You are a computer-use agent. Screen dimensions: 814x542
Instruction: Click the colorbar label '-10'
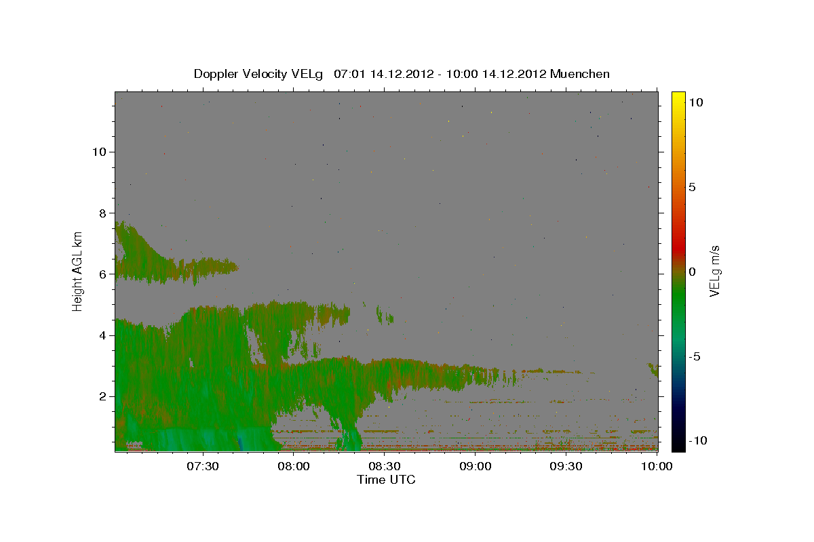coord(697,440)
